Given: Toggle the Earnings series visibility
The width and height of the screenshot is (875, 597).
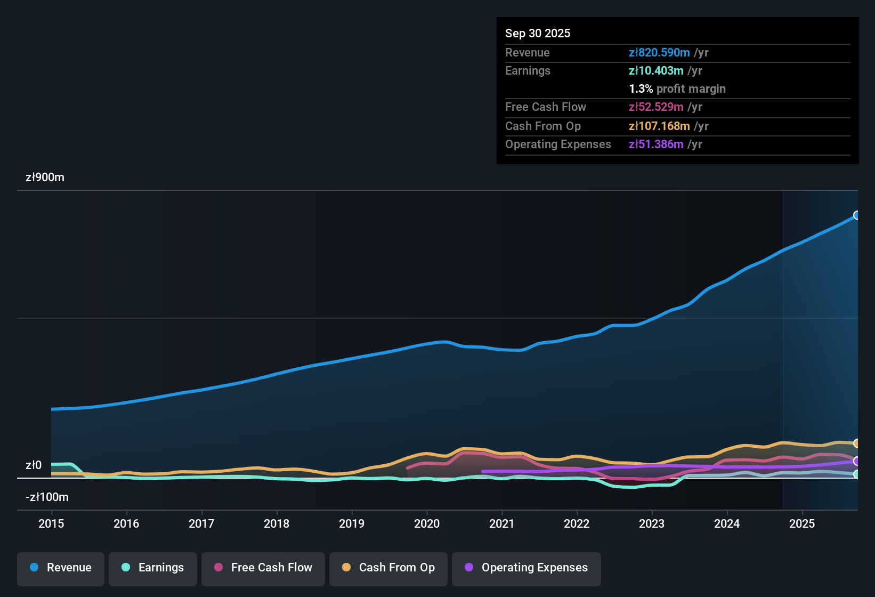Looking at the screenshot, I should pos(153,568).
